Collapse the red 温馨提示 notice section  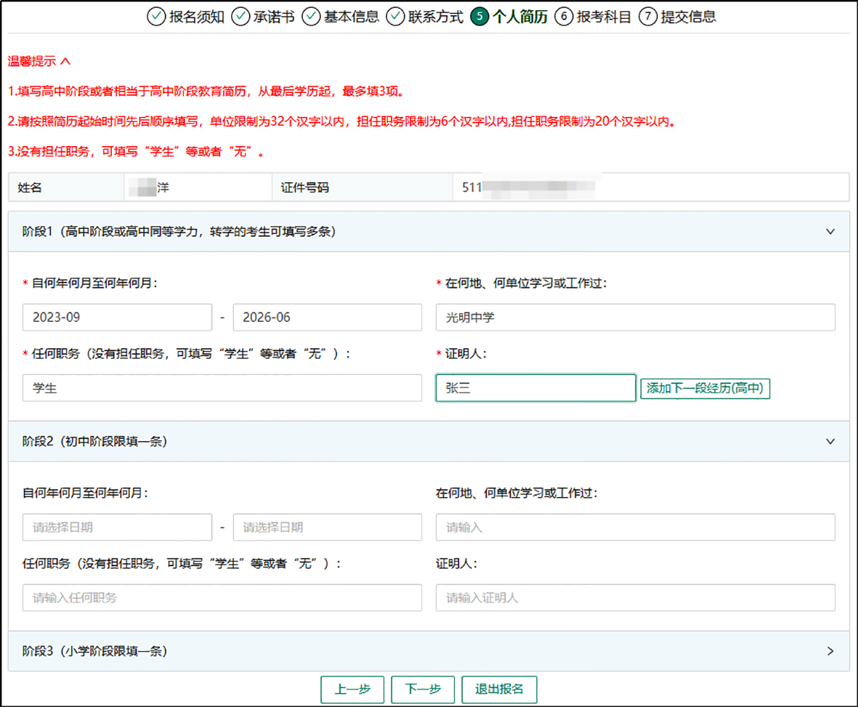point(65,62)
